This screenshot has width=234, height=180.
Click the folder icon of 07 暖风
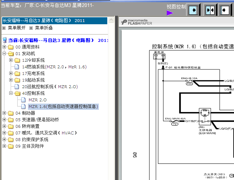click(x=11, y=133)
